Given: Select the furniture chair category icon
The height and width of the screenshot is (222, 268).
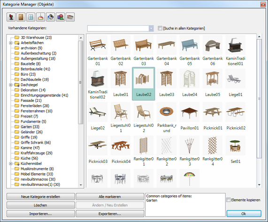Looking at the screenshot, I should [x=11, y=17].
